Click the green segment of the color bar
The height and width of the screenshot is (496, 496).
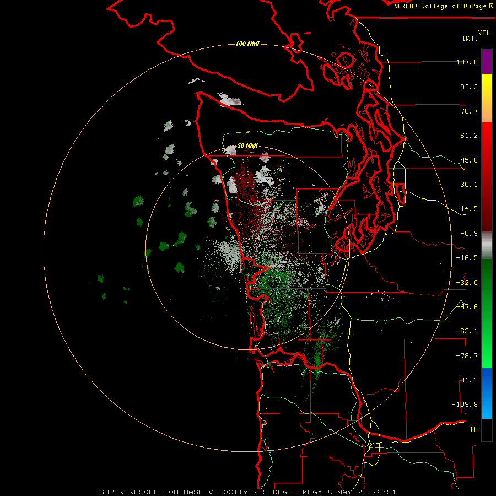[x=487, y=313]
